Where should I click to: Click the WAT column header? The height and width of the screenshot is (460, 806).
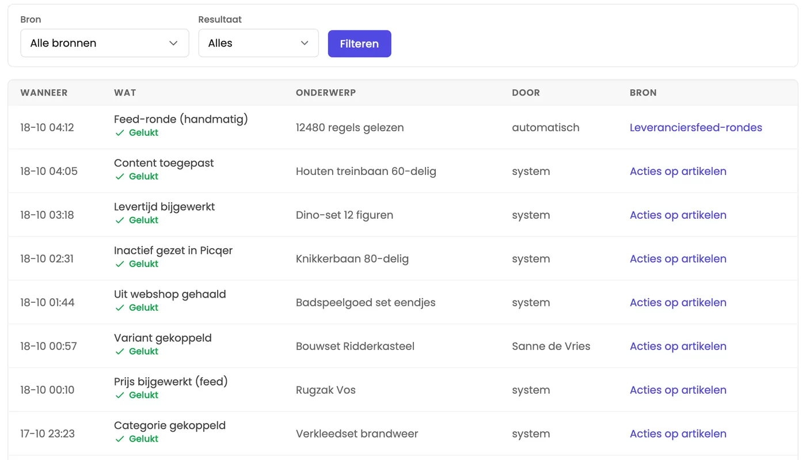pyautogui.click(x=125, y=93)
